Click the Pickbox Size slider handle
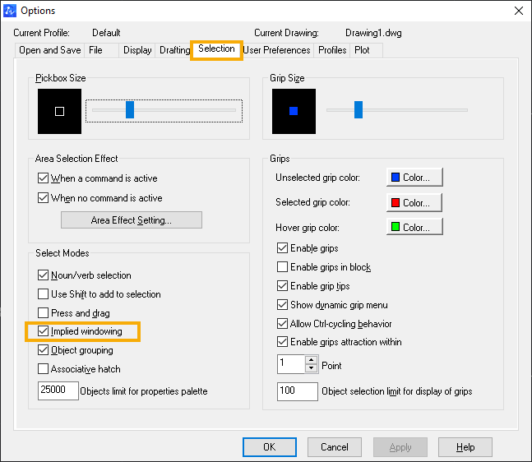This screenshot has width=532, height=462. coord(130,109)
